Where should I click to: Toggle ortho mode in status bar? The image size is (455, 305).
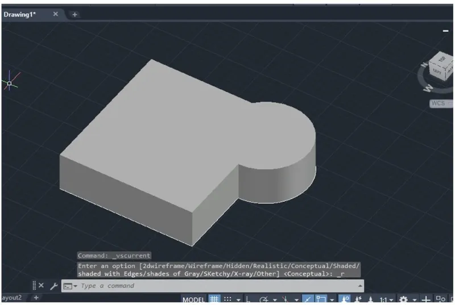[x=248, y=299]
